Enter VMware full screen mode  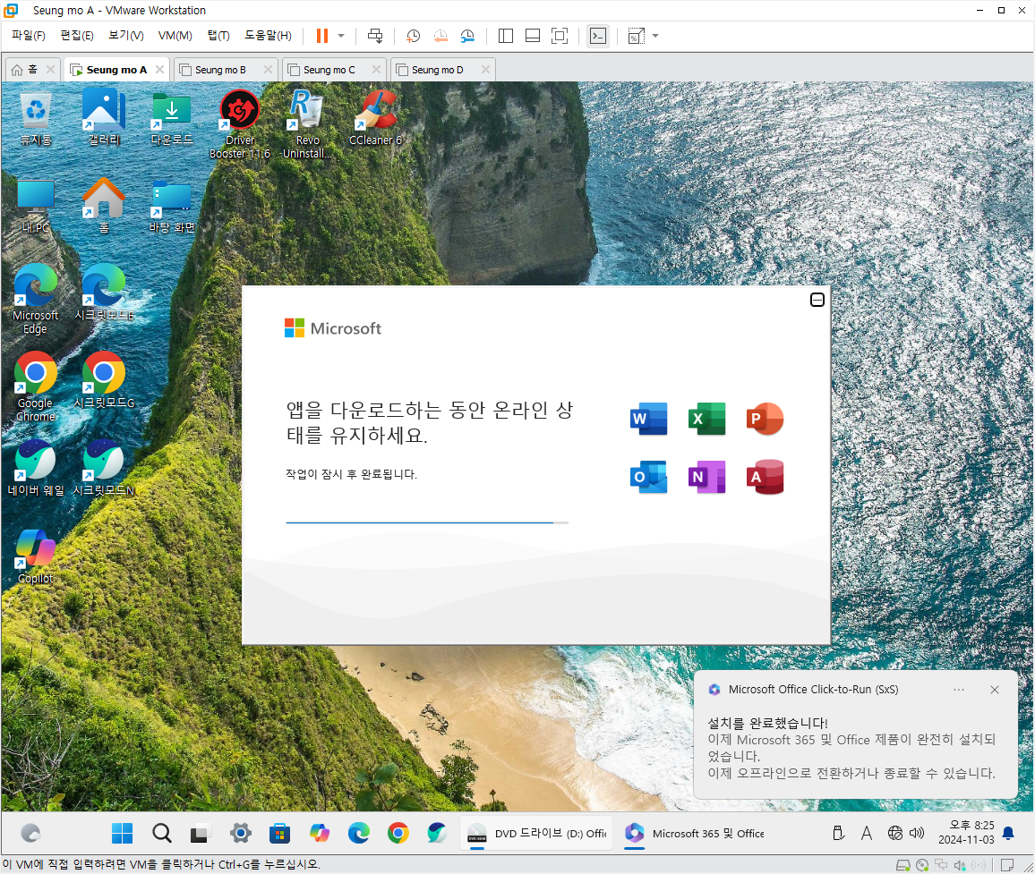click(x=560, y=36)
